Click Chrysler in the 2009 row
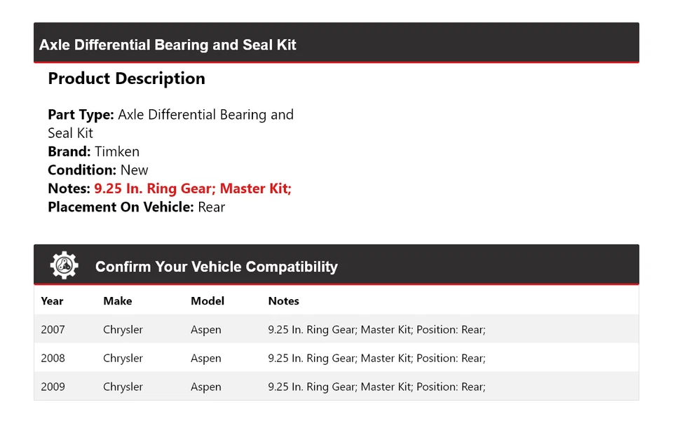Image resolution: width=673 pixels, height=423 pixels. click(123, 387)
